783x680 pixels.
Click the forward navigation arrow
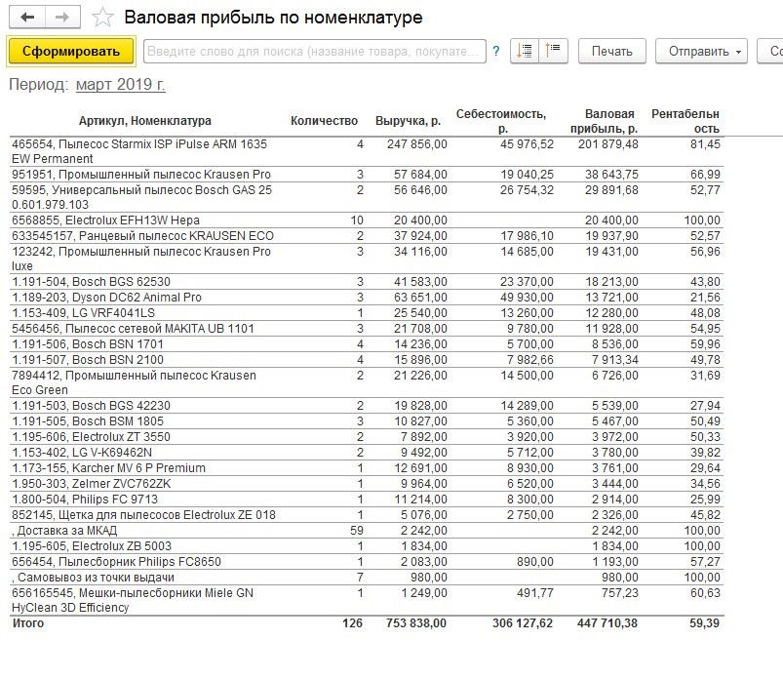[x=62, y=18]
